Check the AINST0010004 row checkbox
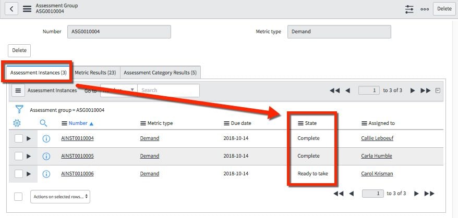The width and height of the screenshot is (458, 218). (x=19, y=138)
